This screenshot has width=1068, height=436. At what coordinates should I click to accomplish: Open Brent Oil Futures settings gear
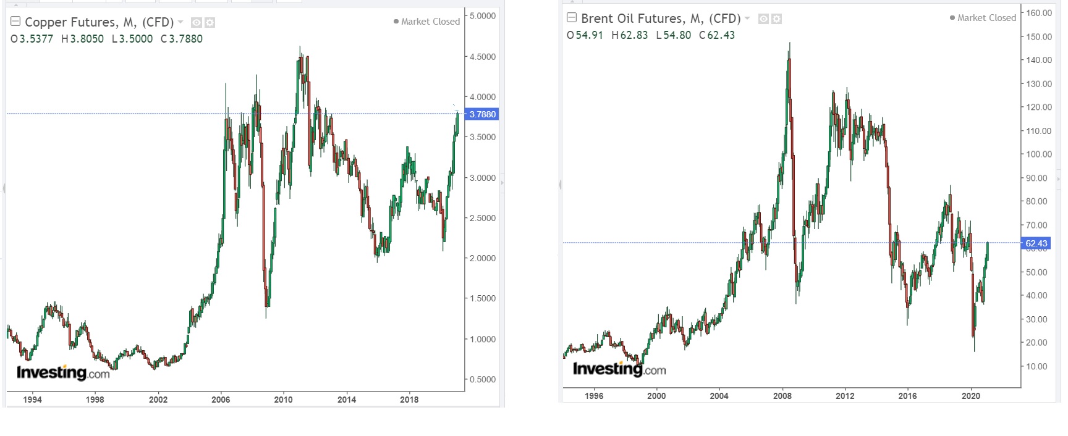click(x=777, y=19)
